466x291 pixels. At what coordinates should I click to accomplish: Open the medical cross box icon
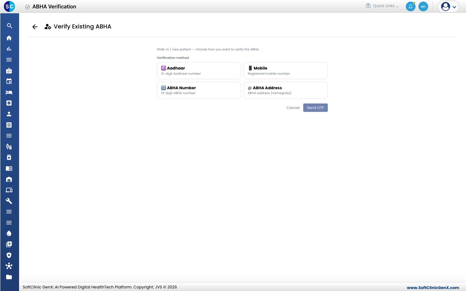pos(9,103)
